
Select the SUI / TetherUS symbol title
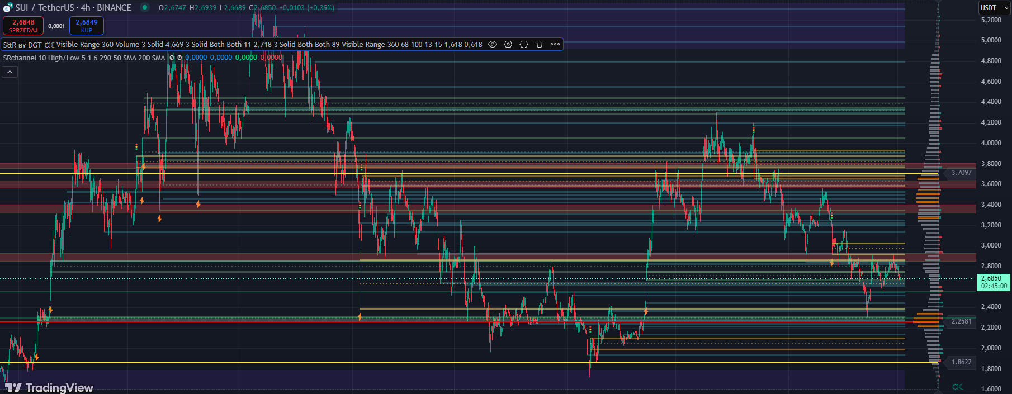coord(73,8)
